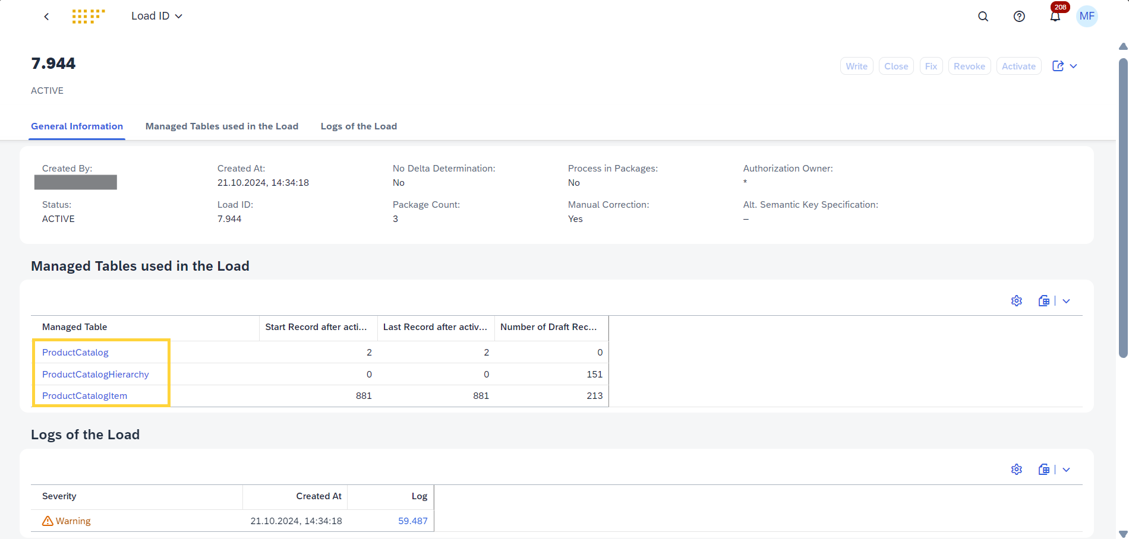Screen dimensions: 1129x539
Task: Click the Load ID value 7.944 field
Action: point(229,219)
